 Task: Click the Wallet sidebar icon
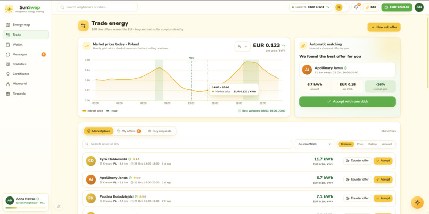pos(7,45)
